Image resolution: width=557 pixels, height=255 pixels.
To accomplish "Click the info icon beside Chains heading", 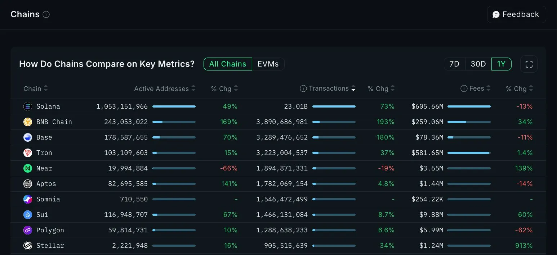I will pyautogui.click(x=46, y=15).
